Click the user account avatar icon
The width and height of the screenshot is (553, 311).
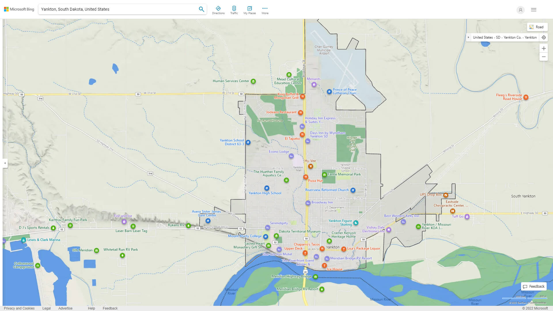520,10
